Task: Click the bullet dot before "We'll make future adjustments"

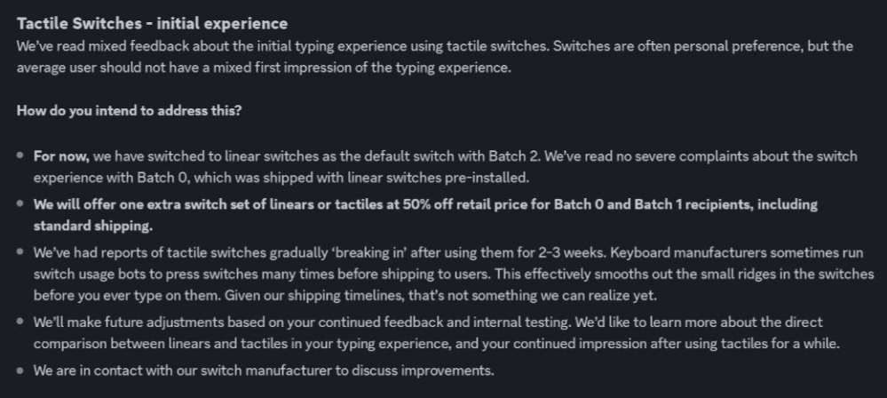Action: click(20, 322)
